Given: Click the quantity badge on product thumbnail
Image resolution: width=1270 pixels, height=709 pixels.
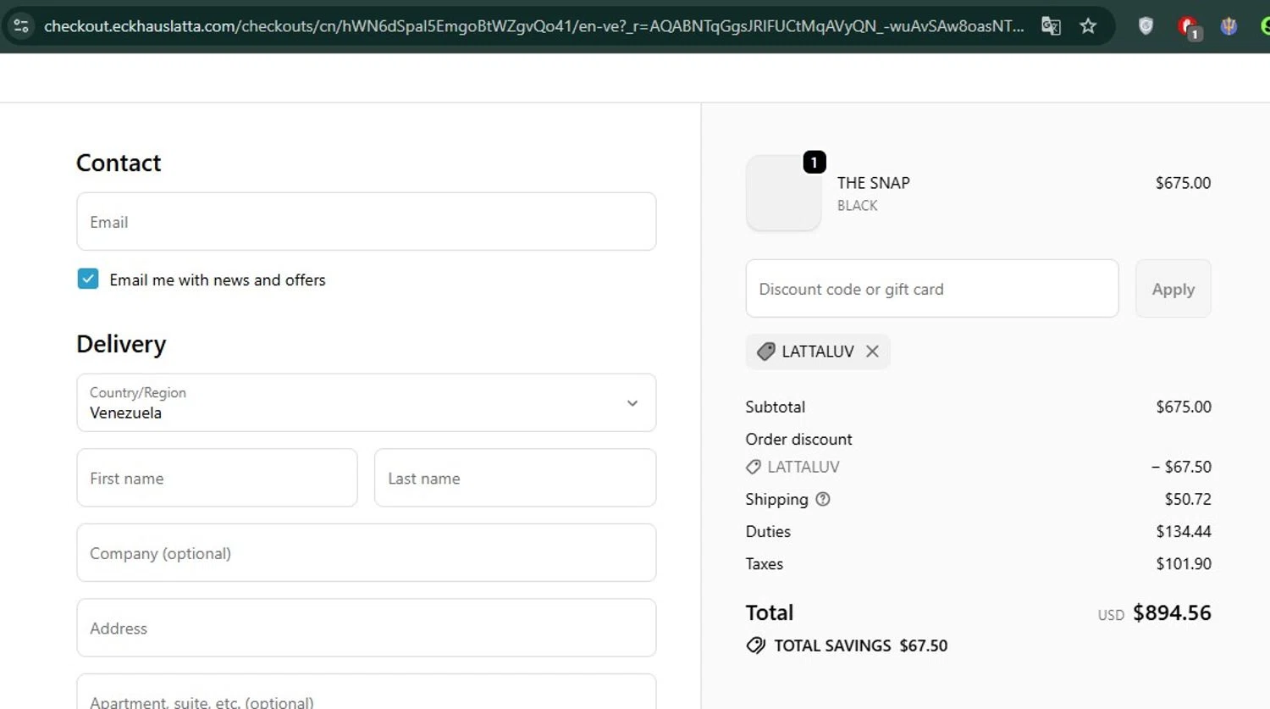Looking at the screenshot, I should point(814,162).
